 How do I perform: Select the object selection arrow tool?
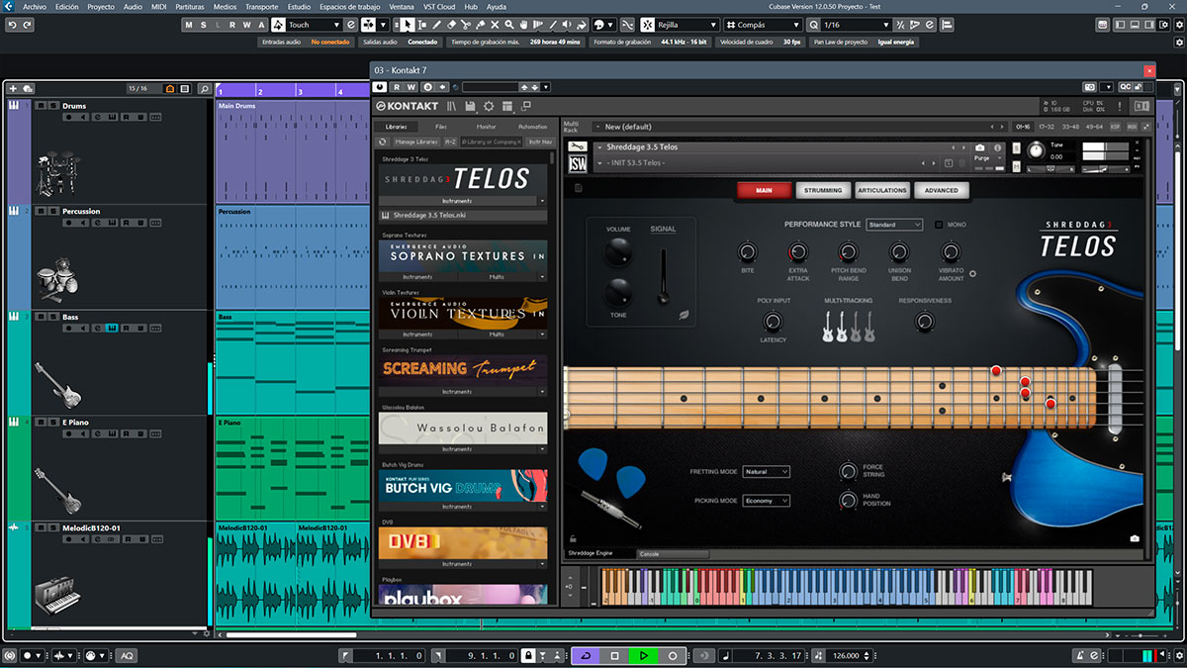pos(408,25)
